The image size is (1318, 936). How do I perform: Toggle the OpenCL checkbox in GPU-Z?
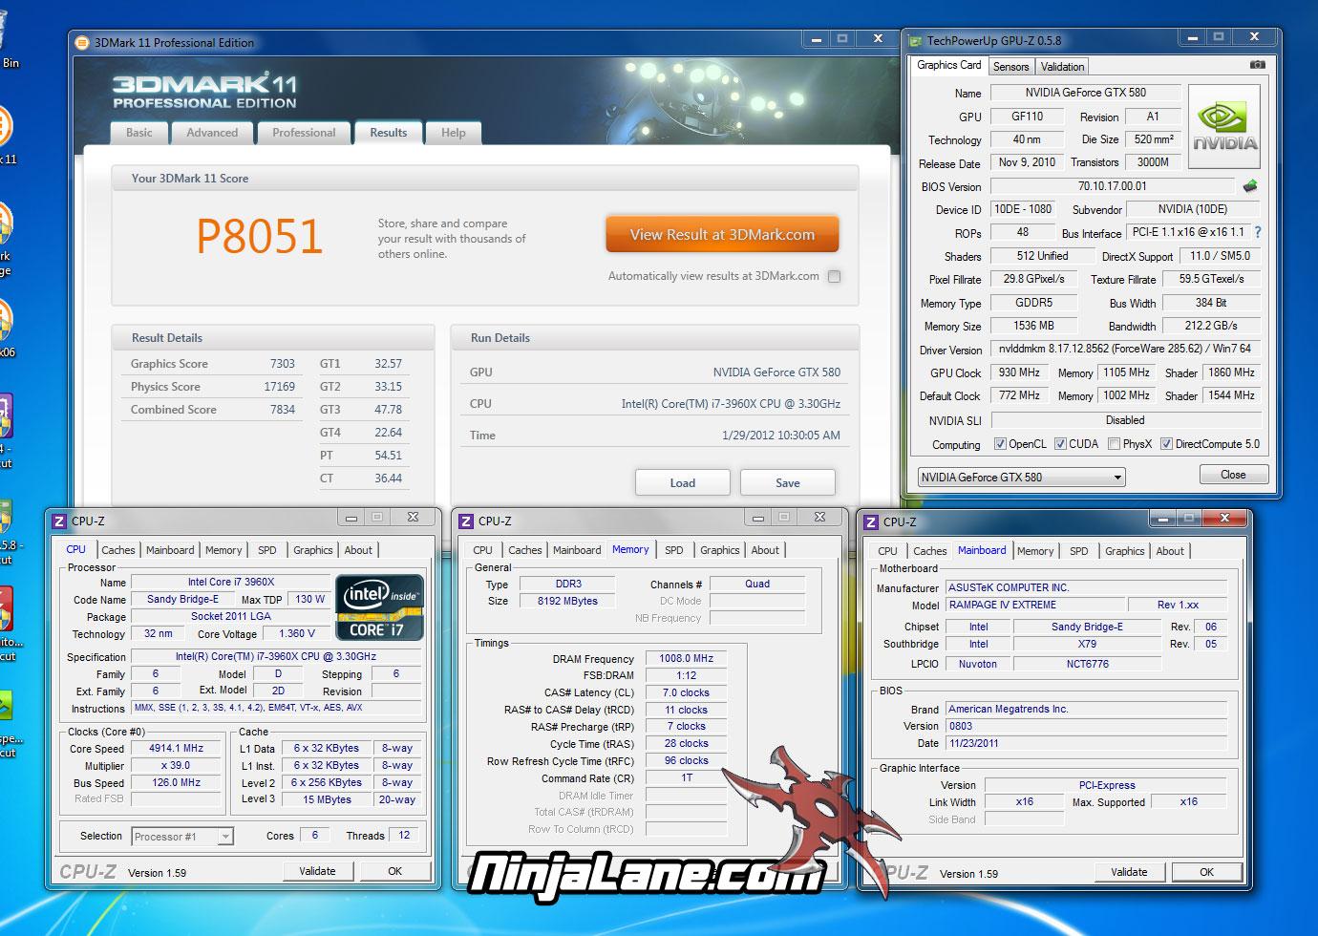coord(1000,444)
